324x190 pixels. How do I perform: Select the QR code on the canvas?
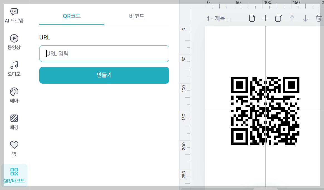coord(265,111)
